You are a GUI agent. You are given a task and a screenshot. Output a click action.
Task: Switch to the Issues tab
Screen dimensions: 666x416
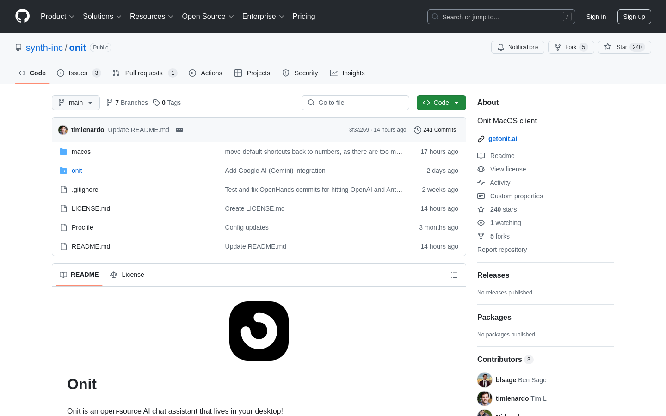pos(79,73)
